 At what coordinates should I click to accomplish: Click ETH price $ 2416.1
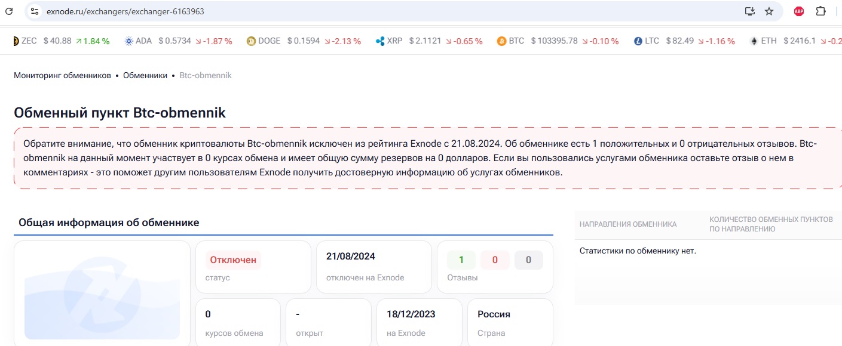(800, 41)
